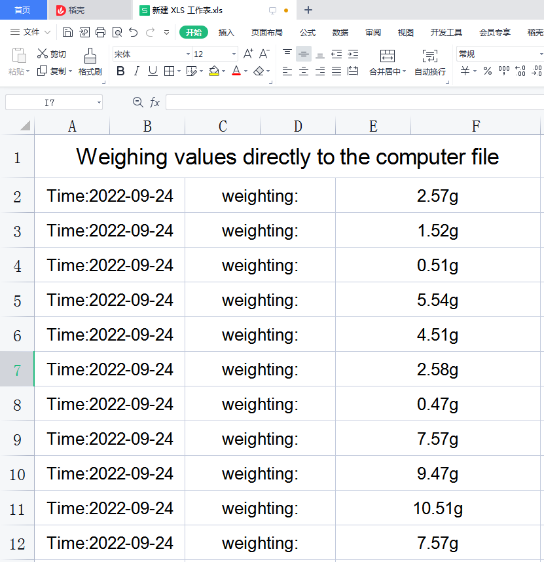Open the 公式 (Formulas) ribbon tab
The image size is (544, 562).
coord(308,32)
